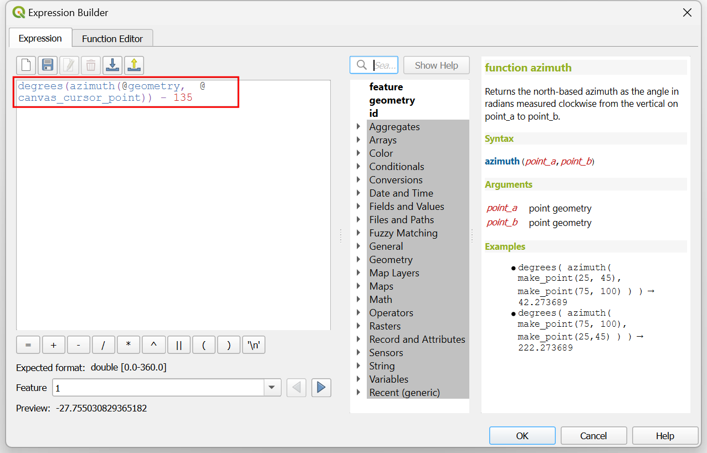Insert the string concatenation || operator

[x=179, y=345]
